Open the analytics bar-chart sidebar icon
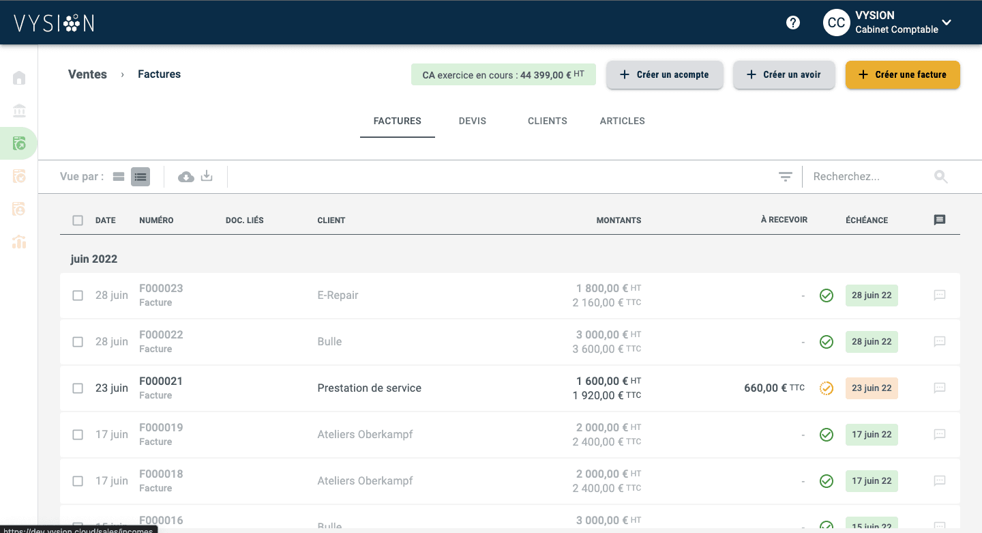 click(19, 242)
